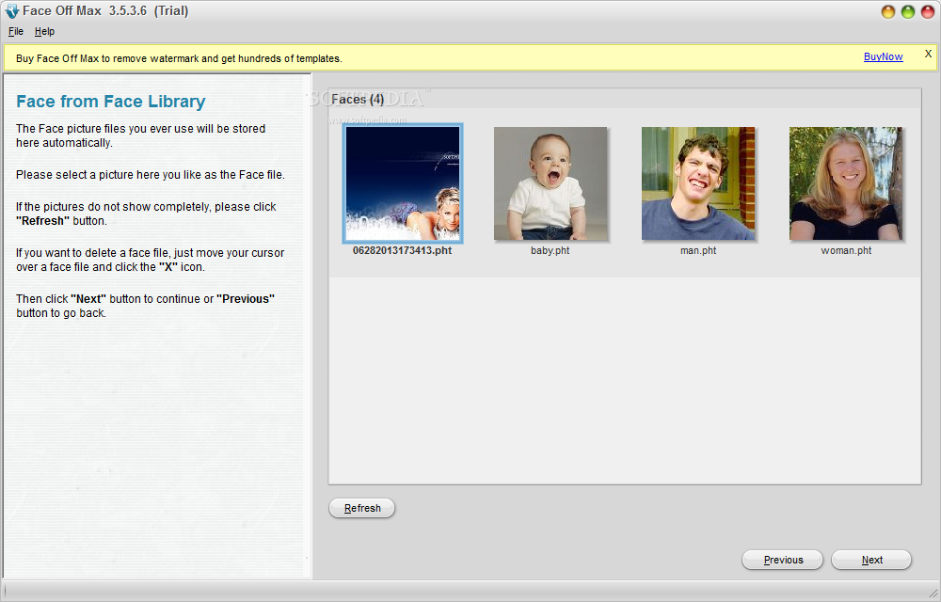Click the 'baby.pht' file name label
The height and width of the screenshot is (602, 941).
click(550, 250)
